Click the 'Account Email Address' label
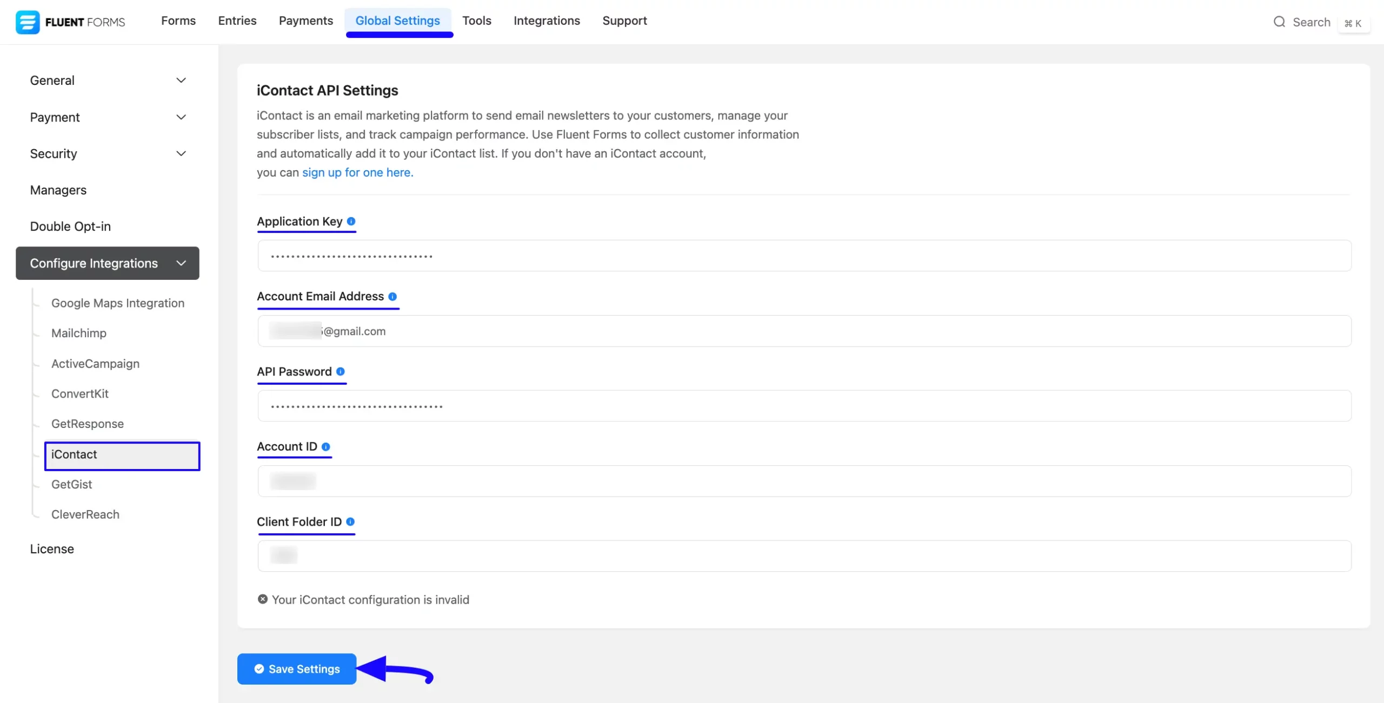Image resolution: width=1384 pixels, height=703 pixels. coord(321,297)
